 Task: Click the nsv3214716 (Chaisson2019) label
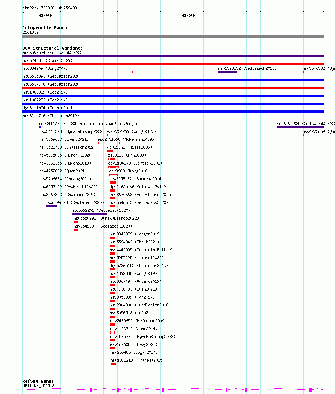click(51, 116)
